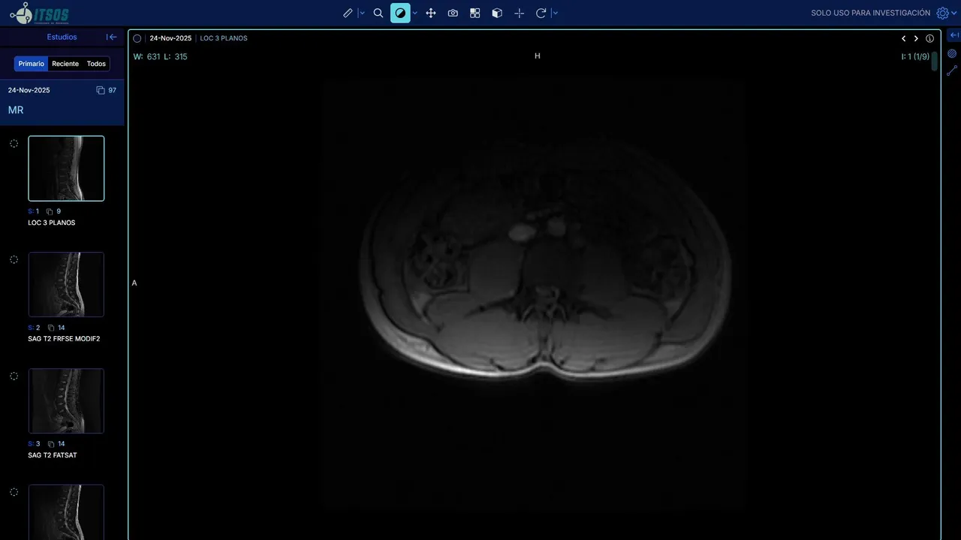This screenshot has height=540, width=961.
Task: Click the ITSOS logo
Action: [x=39, y=13]
